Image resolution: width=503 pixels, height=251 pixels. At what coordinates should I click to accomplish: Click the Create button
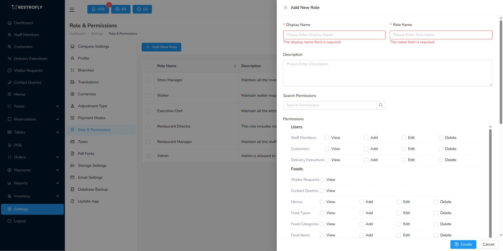(x=463, y=245)
